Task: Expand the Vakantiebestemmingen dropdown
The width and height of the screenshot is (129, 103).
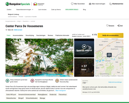Action: tap(25, 9)
